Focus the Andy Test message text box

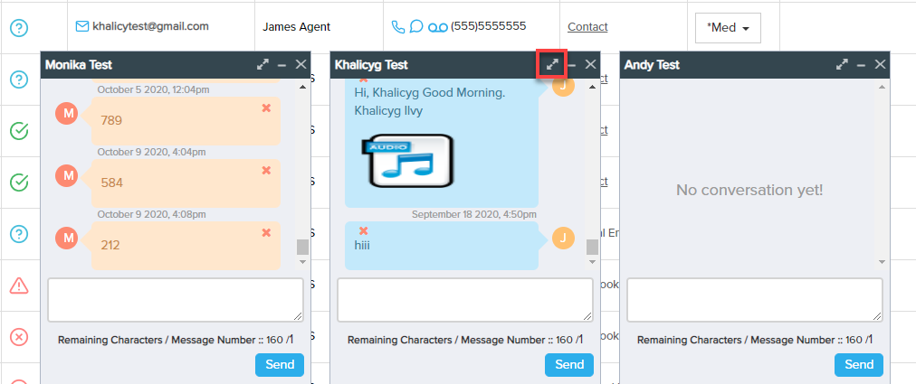755,299
